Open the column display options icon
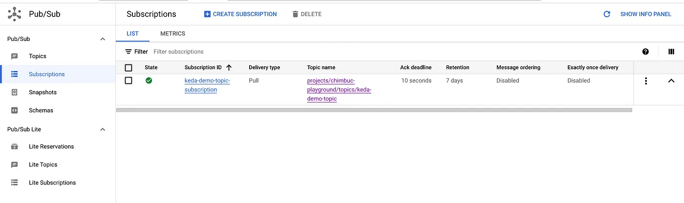The width and height of the screenshot is (684, 203). pos(671,51)
